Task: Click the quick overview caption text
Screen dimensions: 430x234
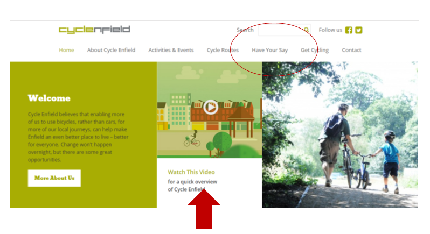Action: 192,186
